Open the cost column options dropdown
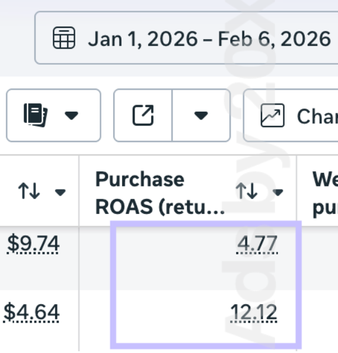This screenshot has height=353, width=338. pyautogui.click(x=60, y=193)
